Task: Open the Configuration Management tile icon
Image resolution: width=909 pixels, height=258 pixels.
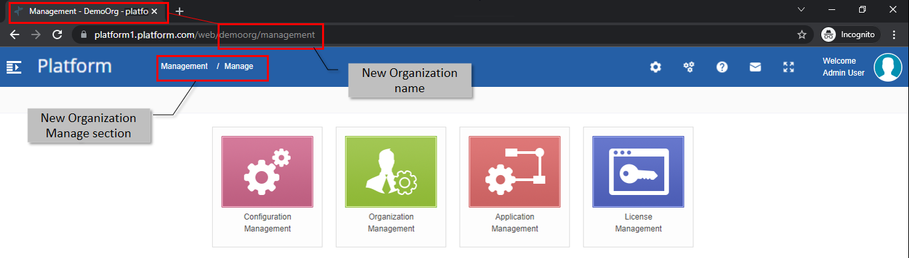Action: tap(267, 172)
